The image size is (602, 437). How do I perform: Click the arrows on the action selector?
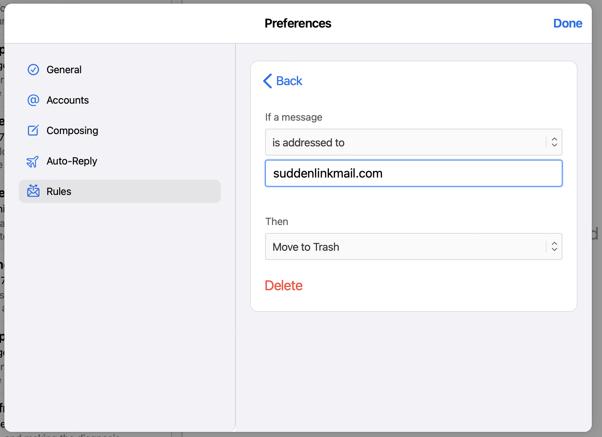(x=554, y=246)
